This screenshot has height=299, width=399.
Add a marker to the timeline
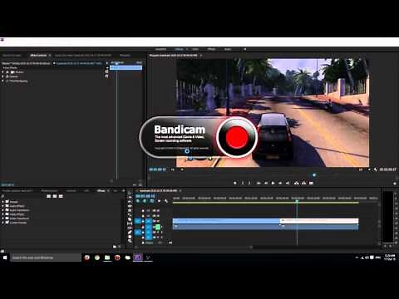click(159, 201)
